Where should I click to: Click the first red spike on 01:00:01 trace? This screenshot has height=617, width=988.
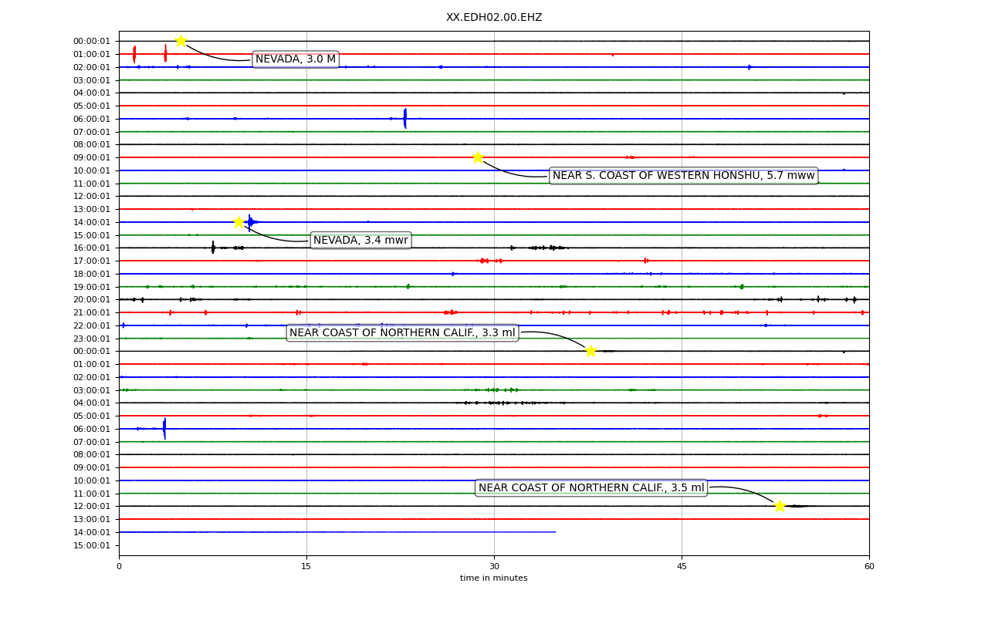click(x=134, y=54)
